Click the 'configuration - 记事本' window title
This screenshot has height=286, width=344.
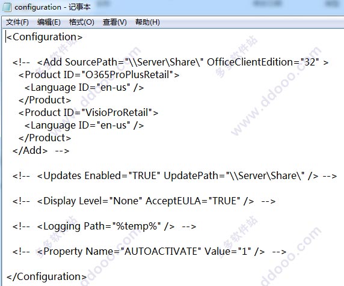click(52, 7)
